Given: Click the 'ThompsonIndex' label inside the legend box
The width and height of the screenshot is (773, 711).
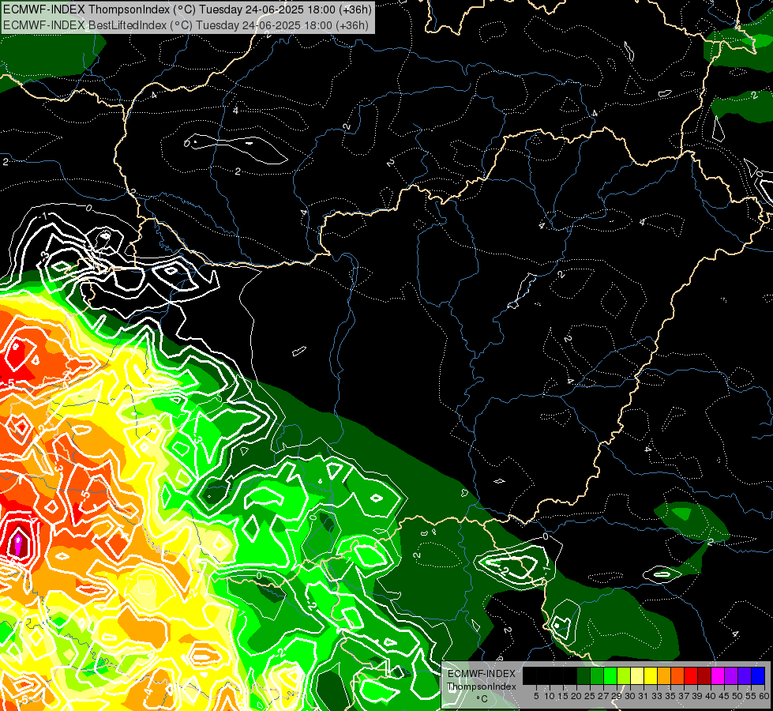Looking at the screenshot, I should tap(481, 687).
